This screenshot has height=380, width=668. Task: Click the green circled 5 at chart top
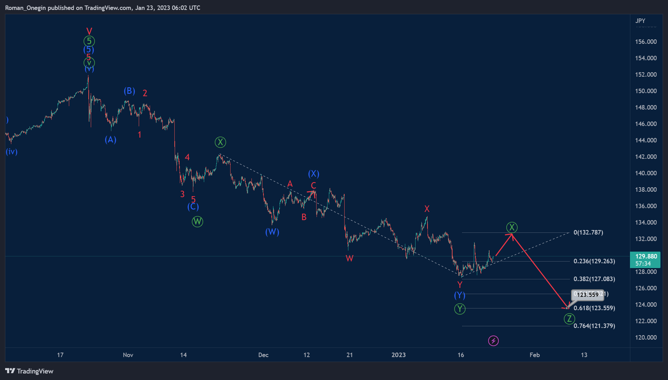(x=89, y=41)
